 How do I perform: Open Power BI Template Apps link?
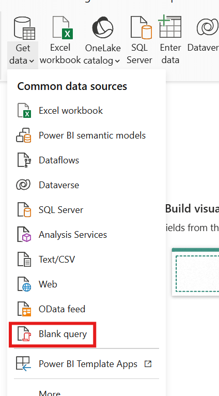pyautogui.click(x=88, y=364)
